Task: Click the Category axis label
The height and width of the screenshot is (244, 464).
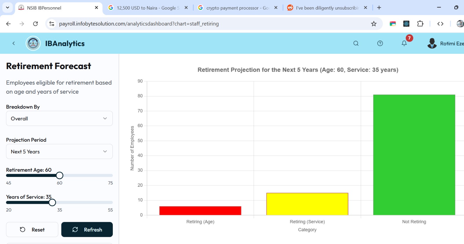Action: click(307, 230)
